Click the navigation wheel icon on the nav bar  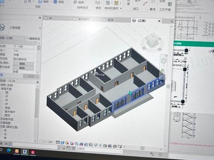point(164,61)
